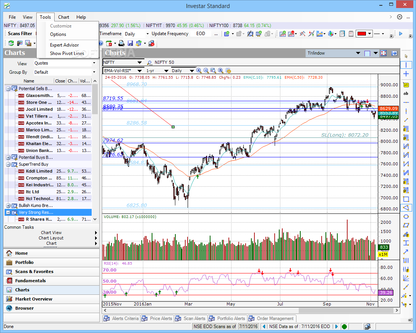Go to Home navigation panel
Image resolution: width=416 pixels, height=333 pixels.
pos(52,253)
